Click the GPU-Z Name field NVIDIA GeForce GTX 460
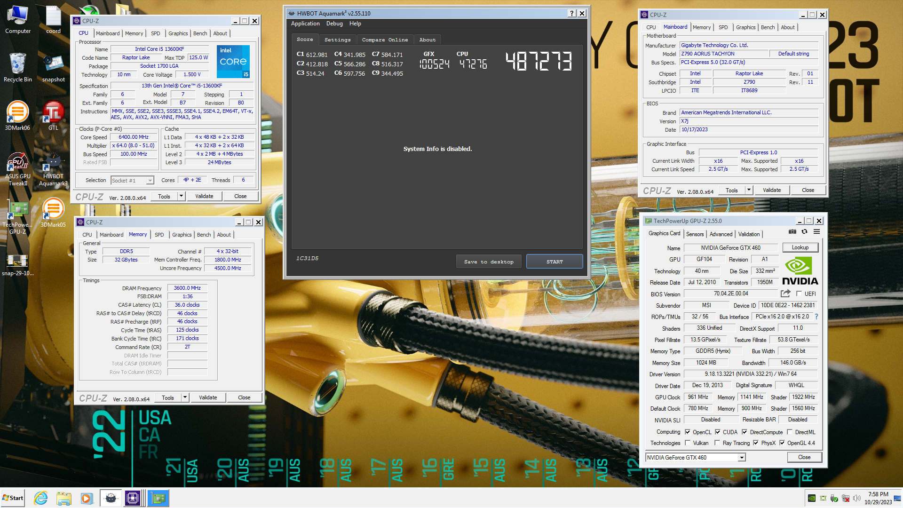The image size is (903, 508). point(730,248)
